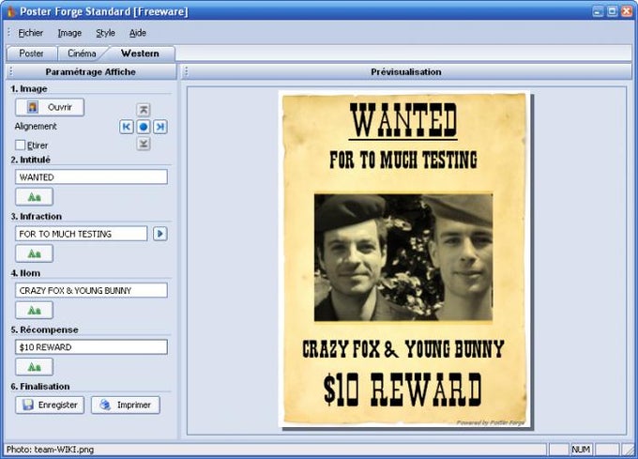Align image to the top
Viewport: 638px width, 459px height.
click(143, 110)
